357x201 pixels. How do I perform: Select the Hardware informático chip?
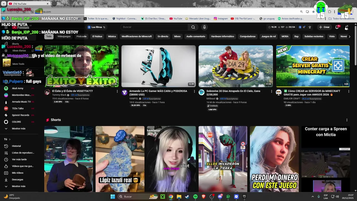(x=223, y=37)
